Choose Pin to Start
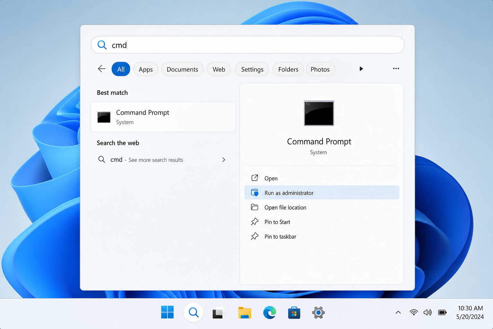 tap(322, 222)
